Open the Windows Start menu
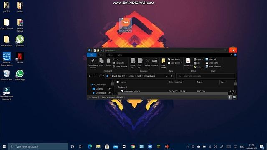The image size is (267, 150). [4, 146]
